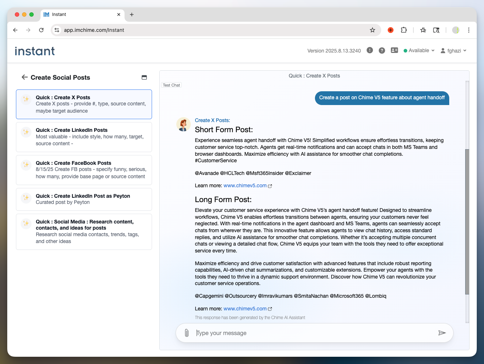
Task: Click the Short Form Post: heading
Action: point(224,130)
